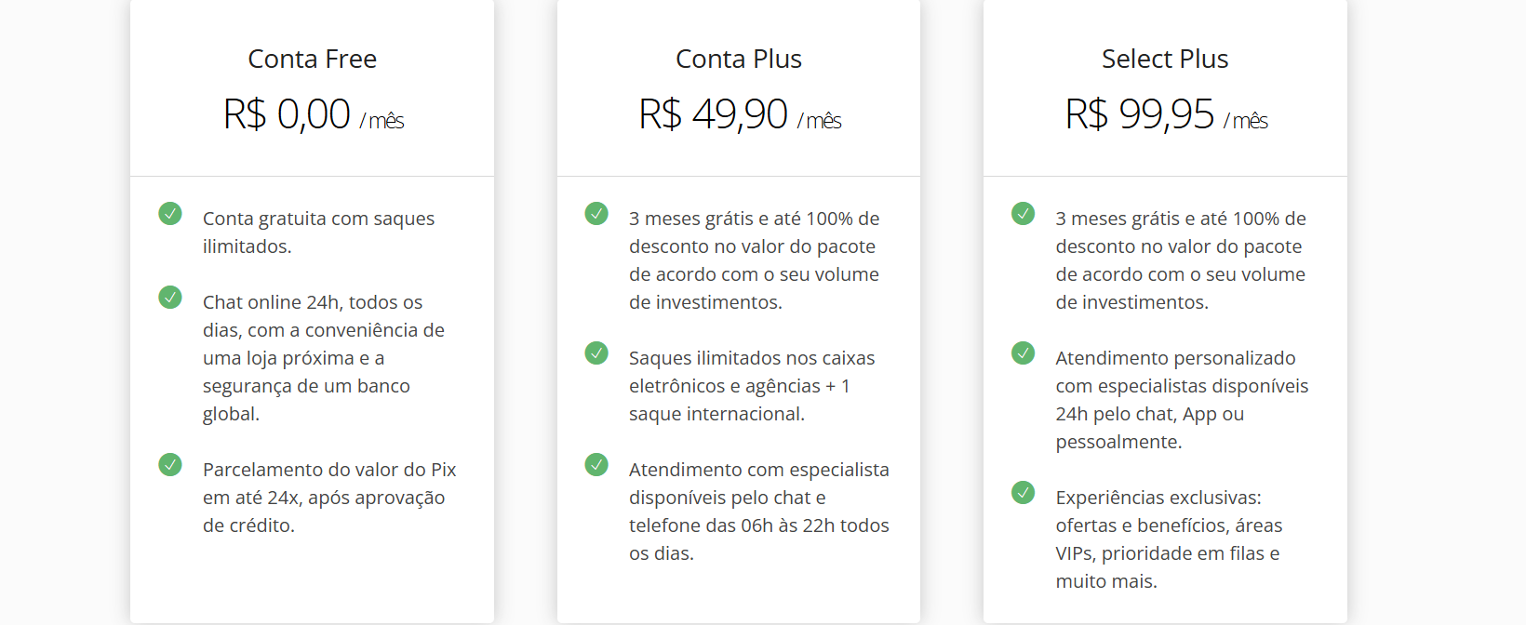This screenshot has height=625, width=1526.
Task: Click the checkmark next to "Atendimento com especialista"
Action: pos(596,464)
